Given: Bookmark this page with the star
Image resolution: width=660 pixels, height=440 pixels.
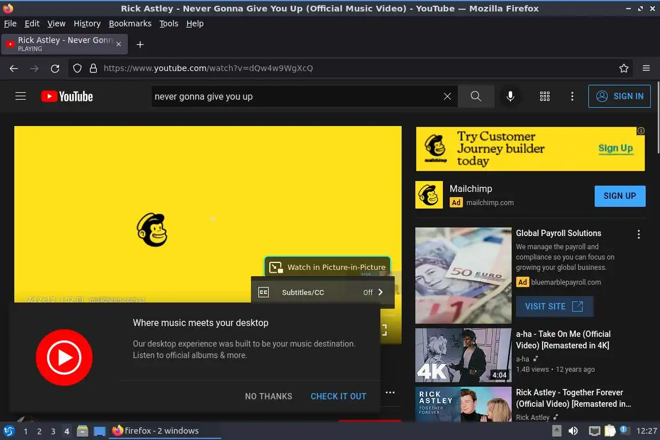Looking at the screenshot, I should tap(624, 68).
